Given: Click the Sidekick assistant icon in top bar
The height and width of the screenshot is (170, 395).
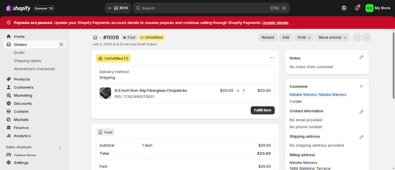Looking at the screenshot, I should 344,8.
